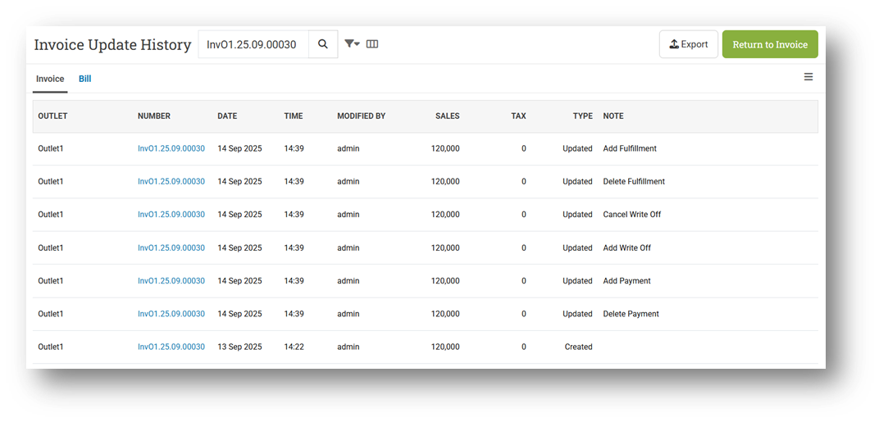Click the 'Invoice Update History' page title
Image resolution: width=879 pixels, height=422 pixels.
(x=112, y=45)
